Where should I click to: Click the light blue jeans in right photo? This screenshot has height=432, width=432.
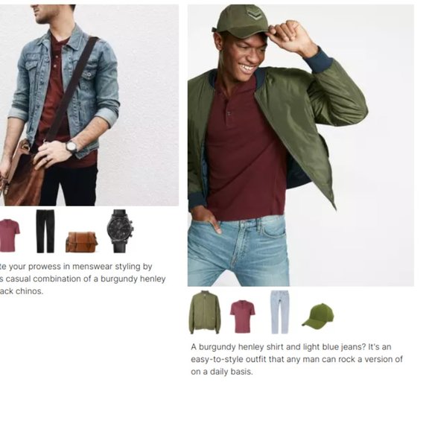tap(239, 251)
